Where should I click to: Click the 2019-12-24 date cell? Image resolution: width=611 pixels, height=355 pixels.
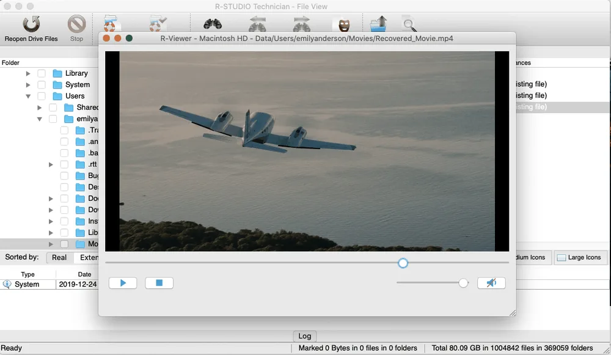click(77, 284)
